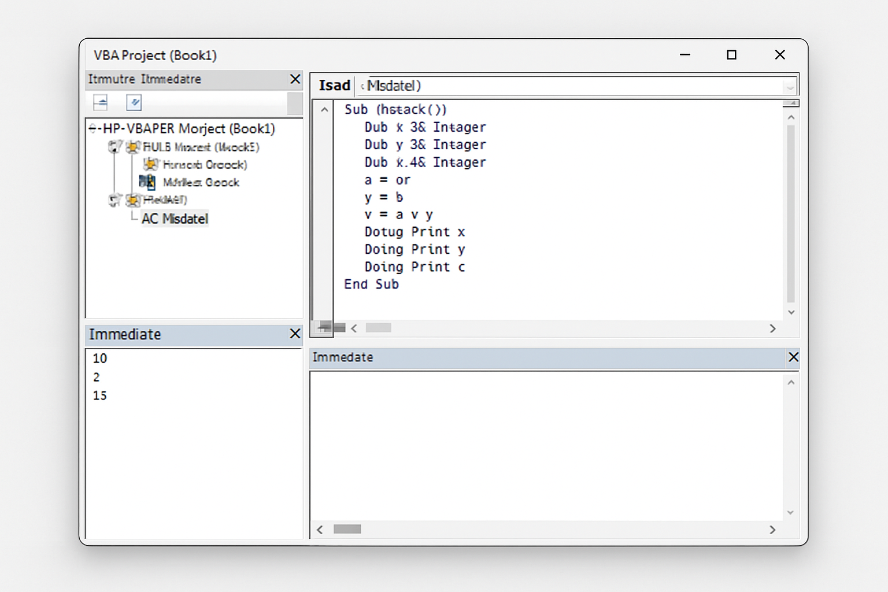Viewport: 888px width, 592px height.
Task: Click the line y = b
Action: coord(384,197)
